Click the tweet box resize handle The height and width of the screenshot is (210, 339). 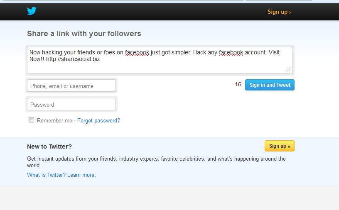point(288,69)
